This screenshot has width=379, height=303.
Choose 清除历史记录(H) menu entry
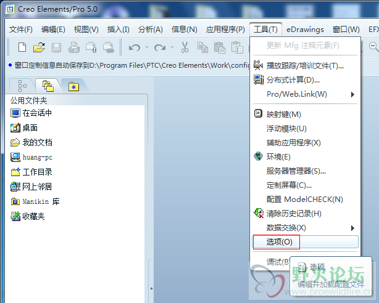pyautogui.click(x=306, y=214)
